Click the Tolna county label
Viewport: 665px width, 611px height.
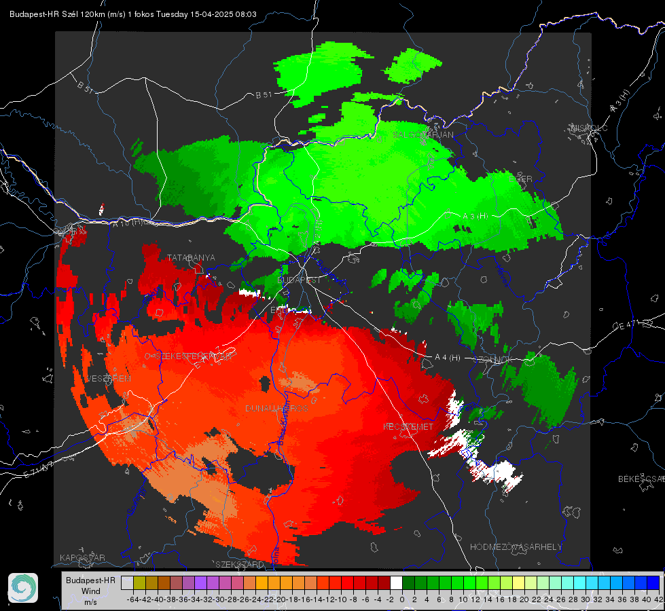pos(276,555)
